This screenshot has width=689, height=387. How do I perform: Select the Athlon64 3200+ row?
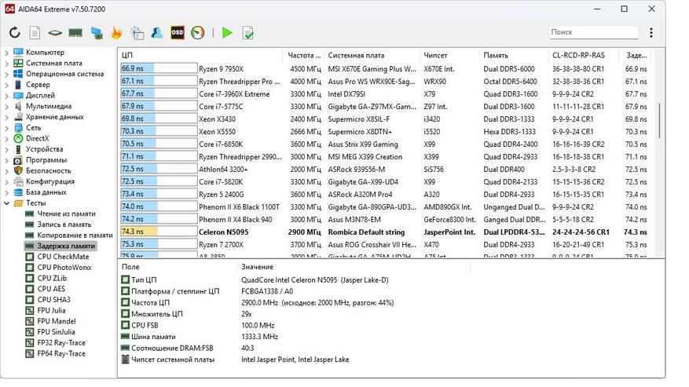[385, 169]
